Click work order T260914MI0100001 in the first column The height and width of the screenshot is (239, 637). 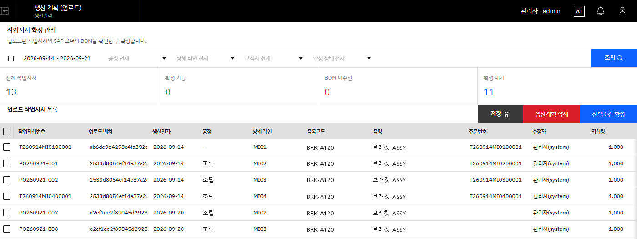click(45, 147)
